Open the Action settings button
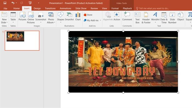Screen dimensions: 192x108 pos(117,16)
